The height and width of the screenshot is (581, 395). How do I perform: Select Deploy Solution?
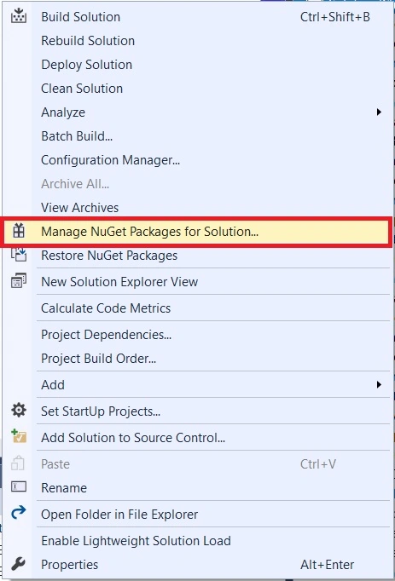point(86,65)
